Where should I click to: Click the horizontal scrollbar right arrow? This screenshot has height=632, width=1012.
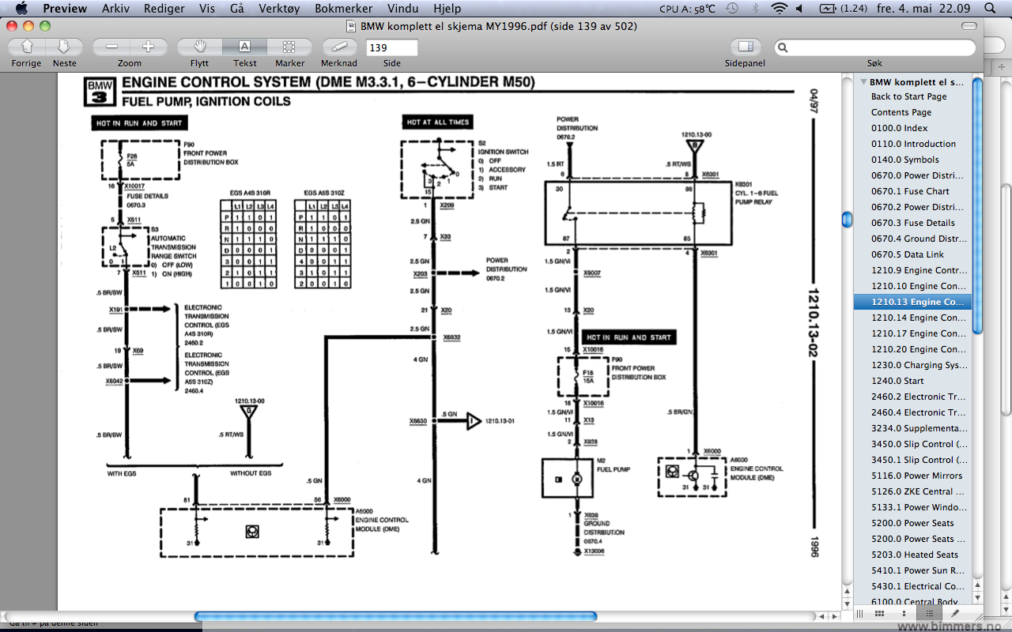click(834, 616)
